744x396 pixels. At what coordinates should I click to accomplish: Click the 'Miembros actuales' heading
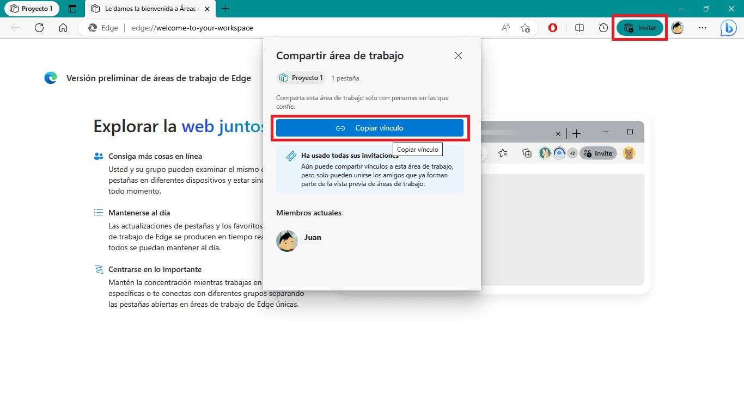pos(309,213)
